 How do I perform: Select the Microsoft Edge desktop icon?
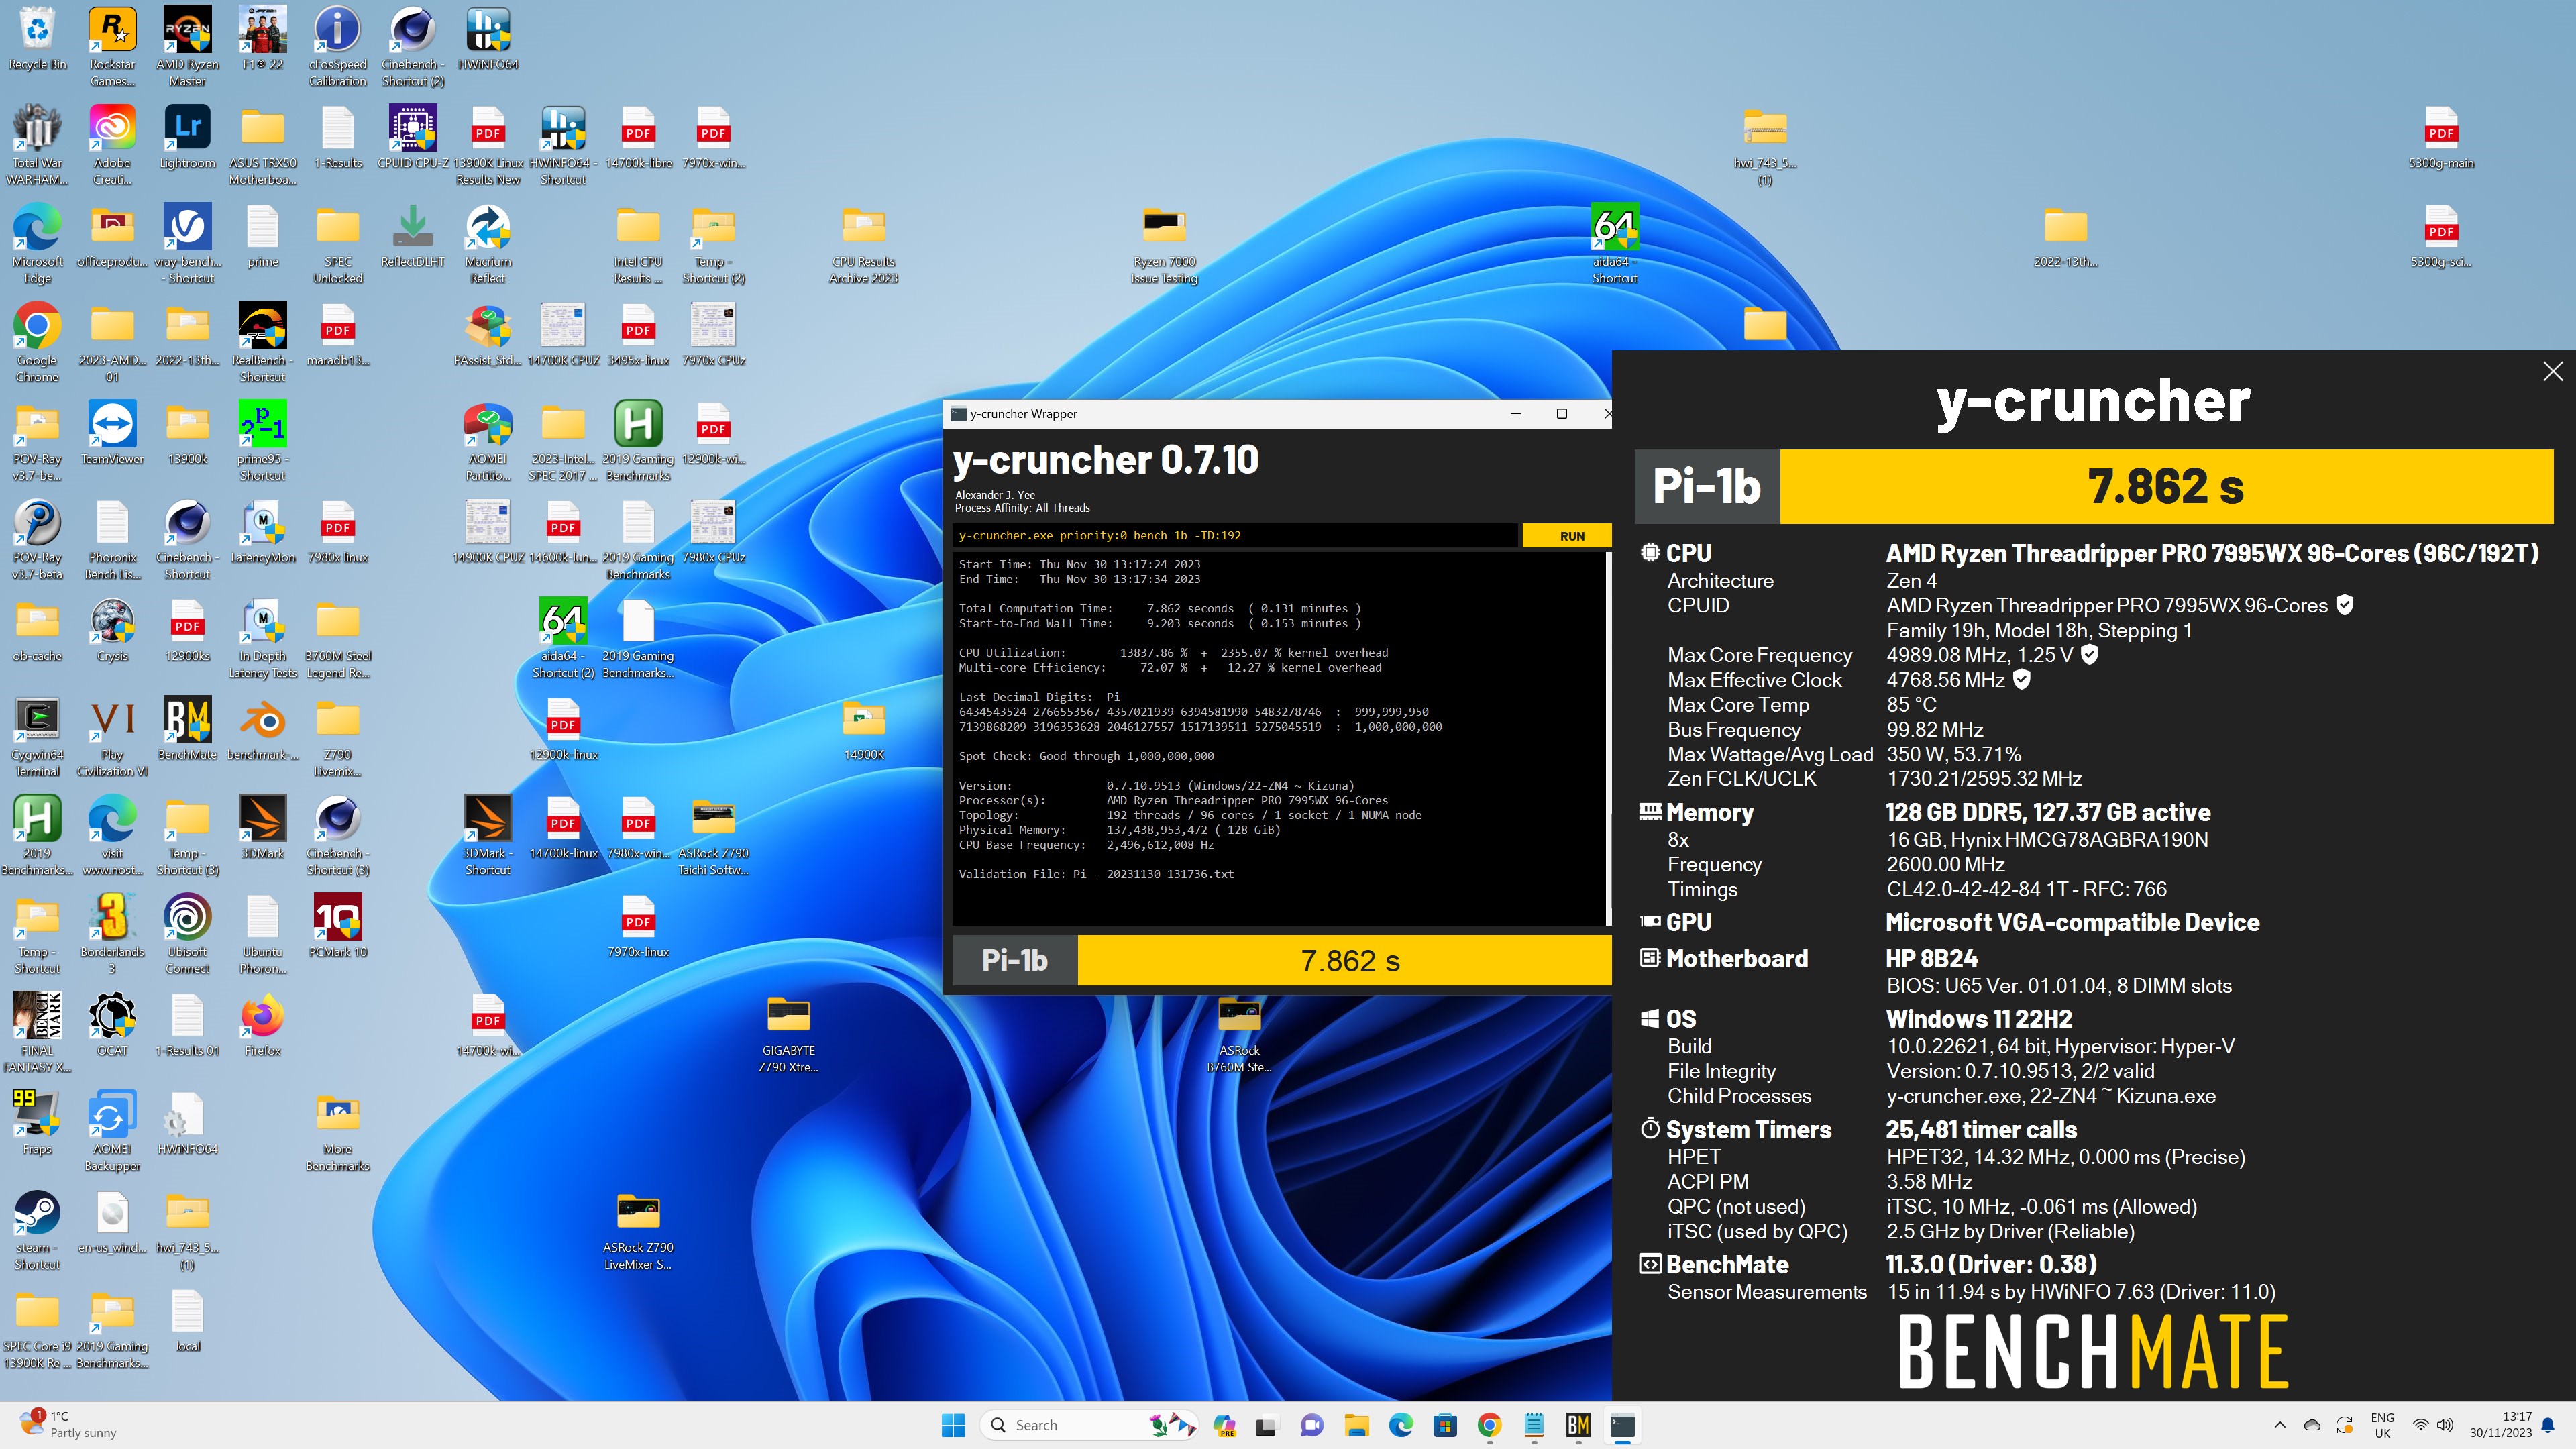(37, 244)
